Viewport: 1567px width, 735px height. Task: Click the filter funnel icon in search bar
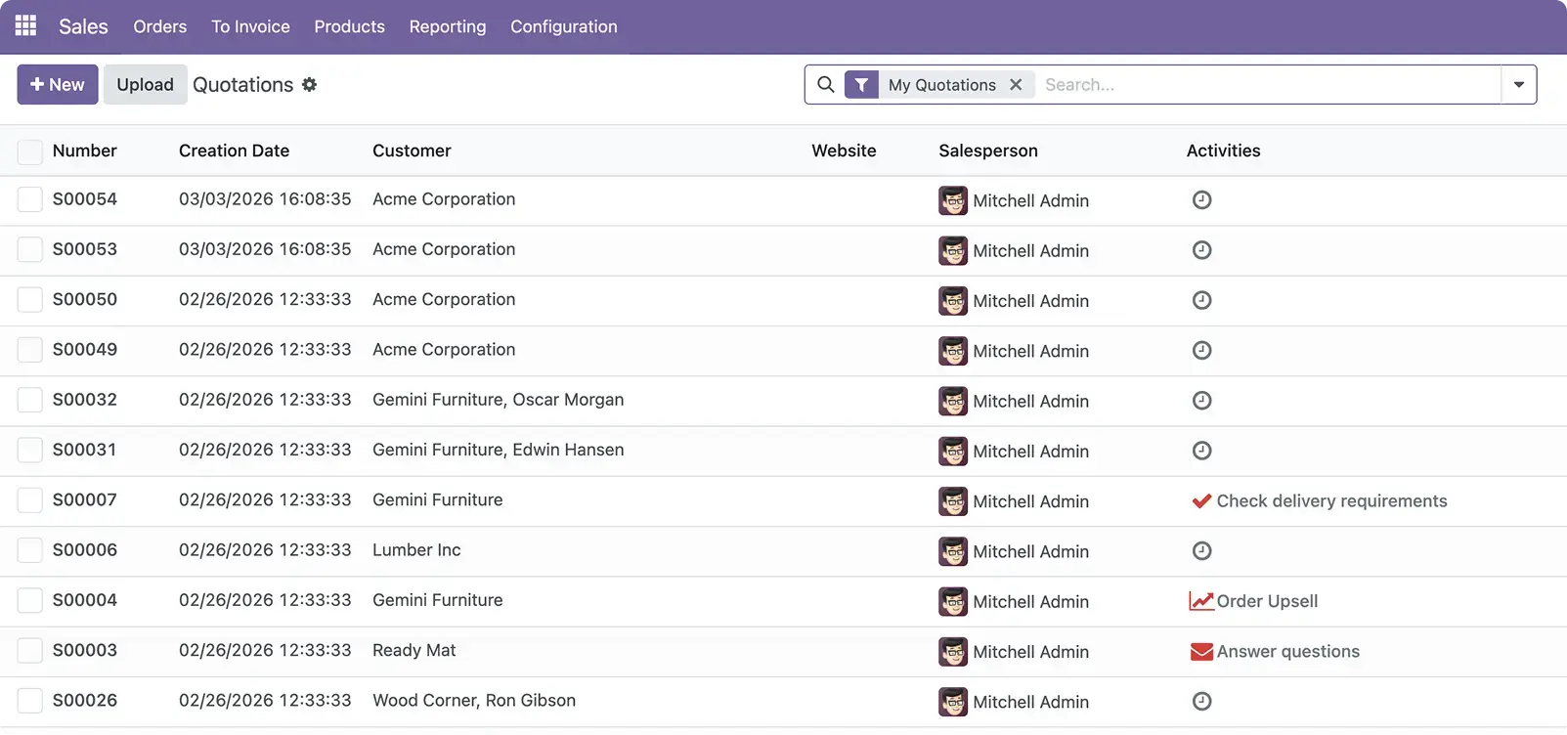tap(861, 85)
